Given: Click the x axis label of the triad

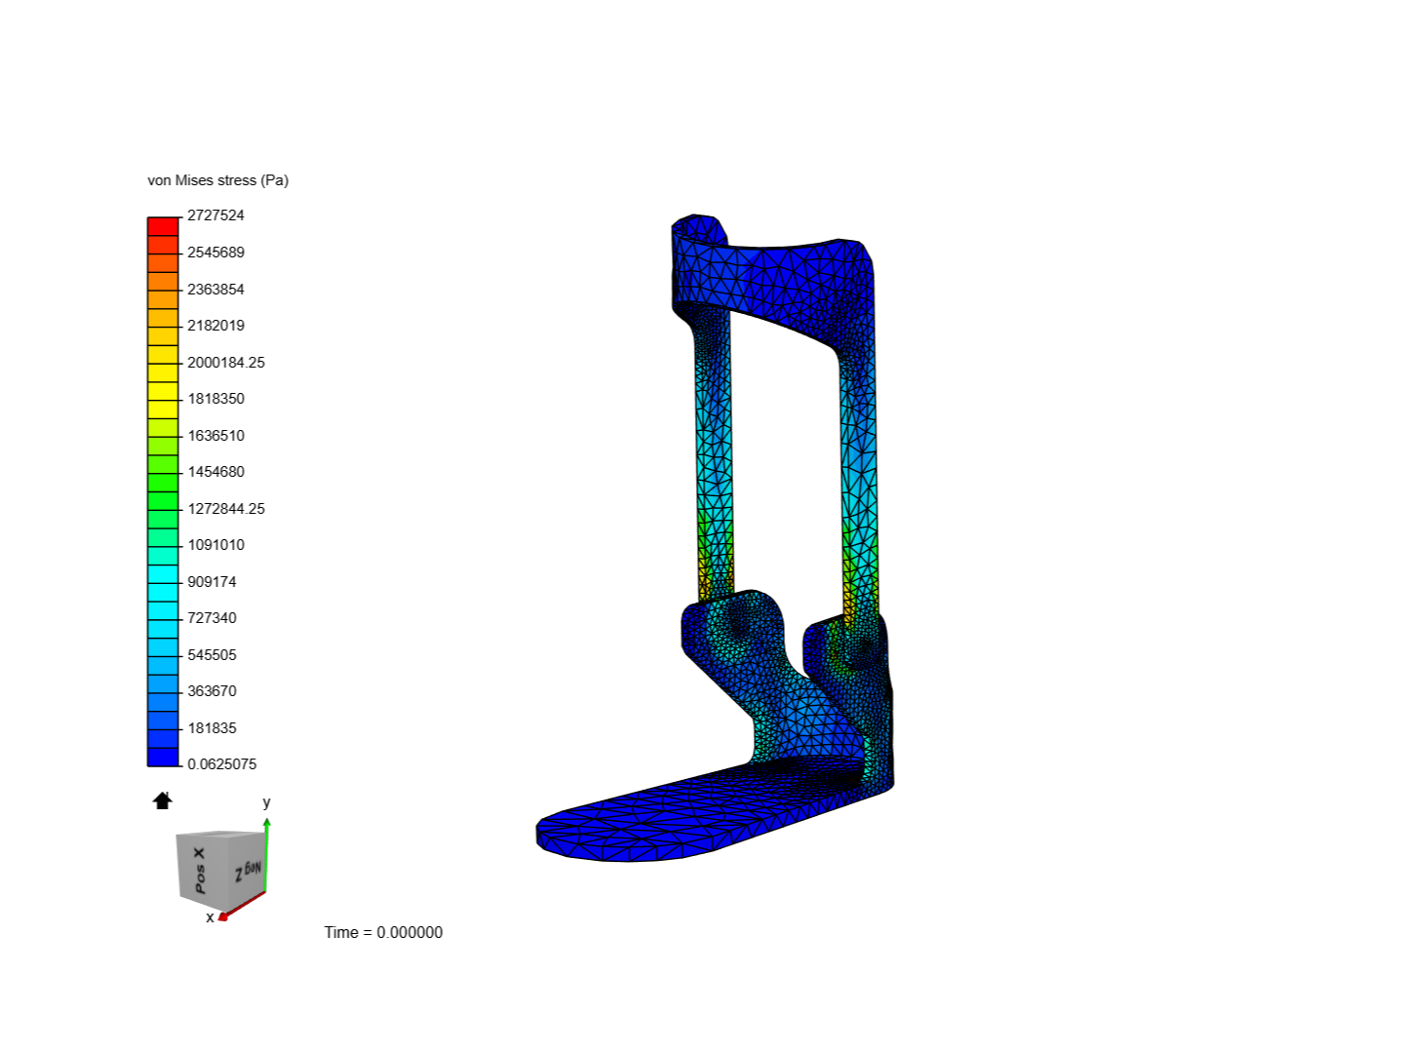Looking at the screenshot, I should point(210,917).
